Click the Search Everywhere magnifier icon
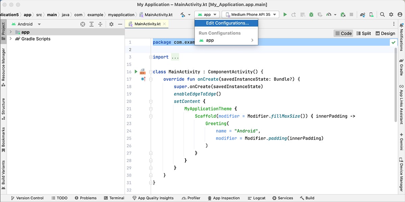 tap(382, 14)
